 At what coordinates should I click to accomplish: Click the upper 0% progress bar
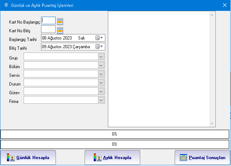coord(115,134)
